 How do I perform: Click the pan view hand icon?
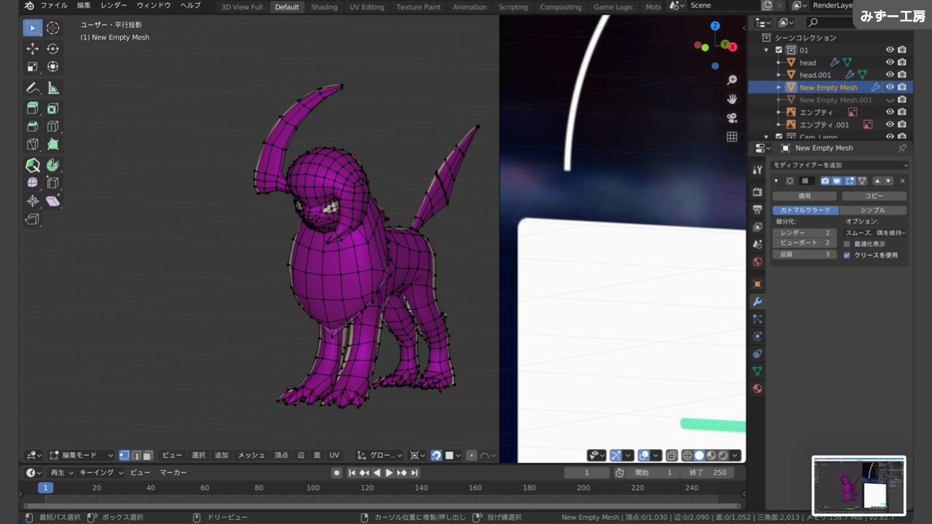[732, 99]
